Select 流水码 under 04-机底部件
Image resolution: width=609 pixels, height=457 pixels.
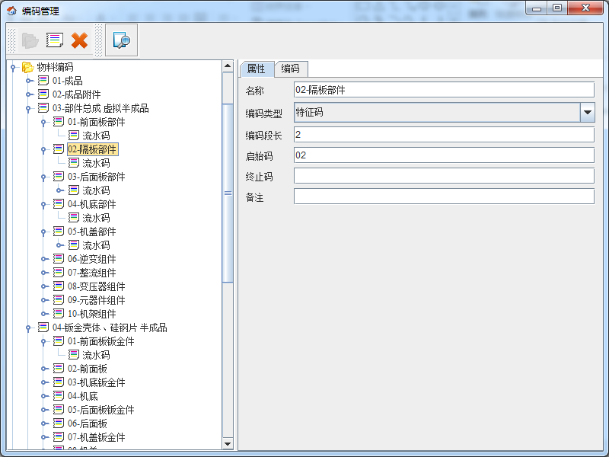tap(96, 218)
